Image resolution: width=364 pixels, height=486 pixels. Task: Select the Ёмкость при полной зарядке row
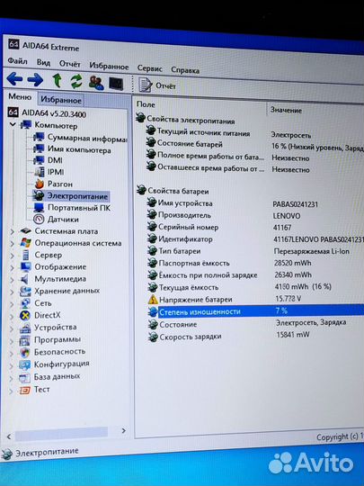point(254,274)
